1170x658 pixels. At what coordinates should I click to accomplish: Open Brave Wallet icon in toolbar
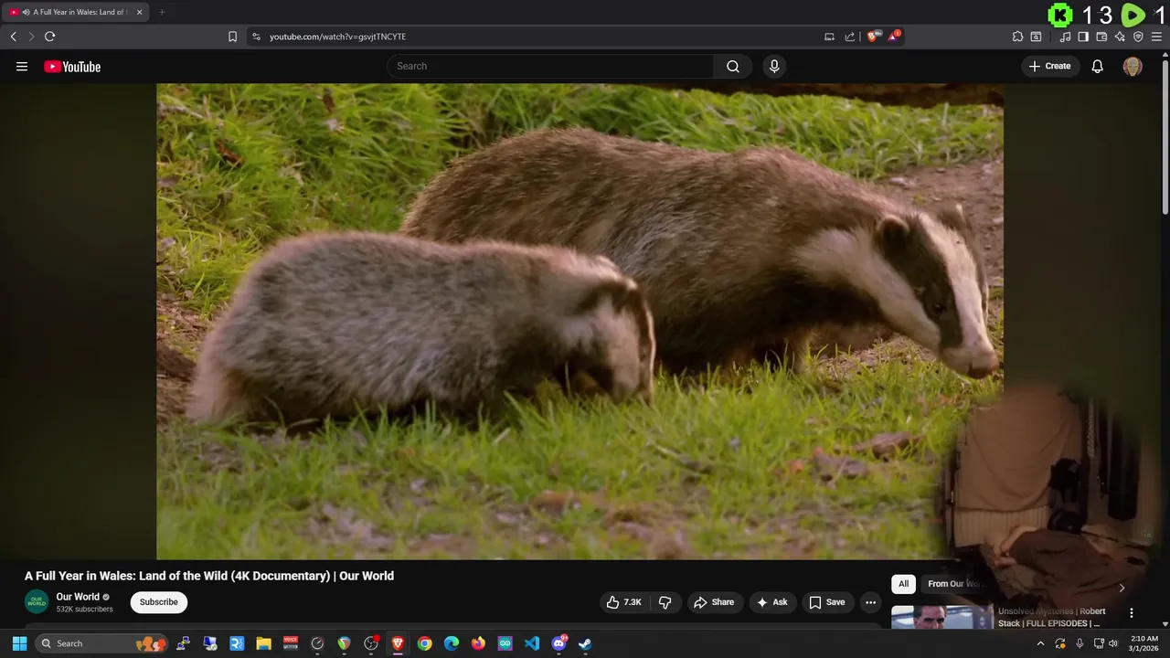coord(1101,37)
